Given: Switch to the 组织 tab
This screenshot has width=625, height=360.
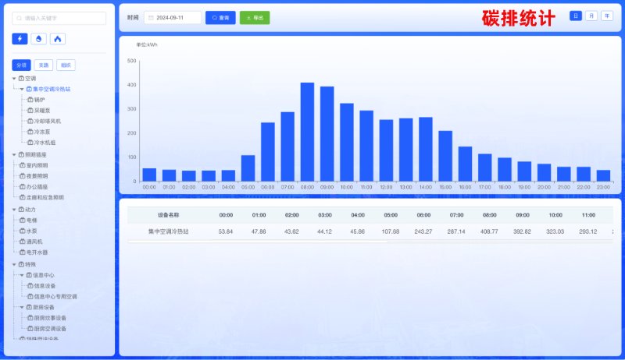Looking at the screenshot, I should 66,65.
